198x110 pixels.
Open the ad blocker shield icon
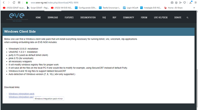click(176, 3)
